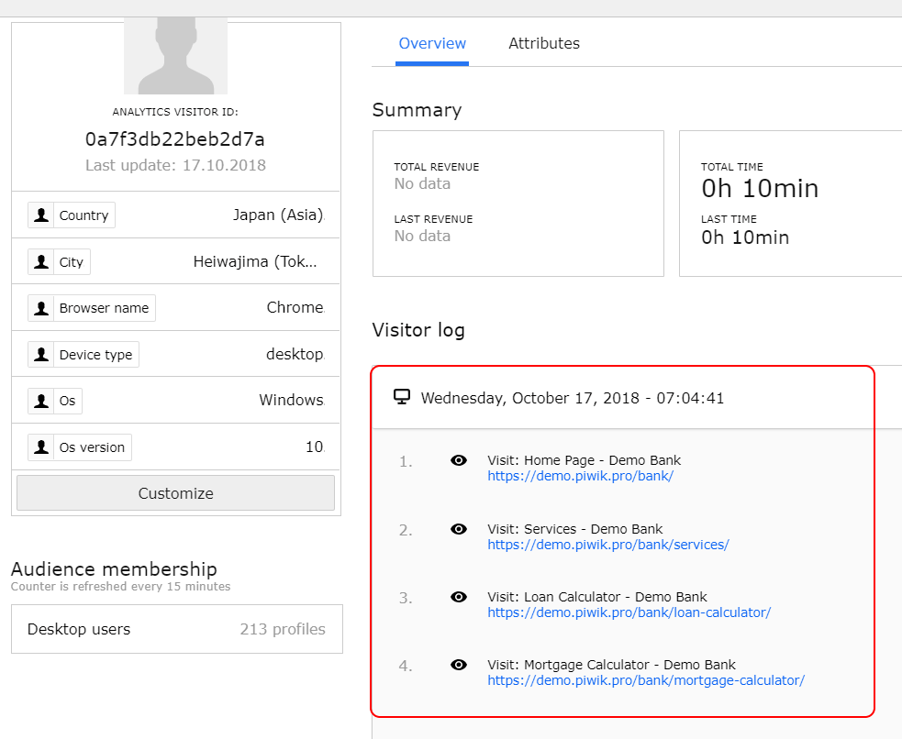
Task: Open the mortgage-calculator URL link
Action: point(645,680)
